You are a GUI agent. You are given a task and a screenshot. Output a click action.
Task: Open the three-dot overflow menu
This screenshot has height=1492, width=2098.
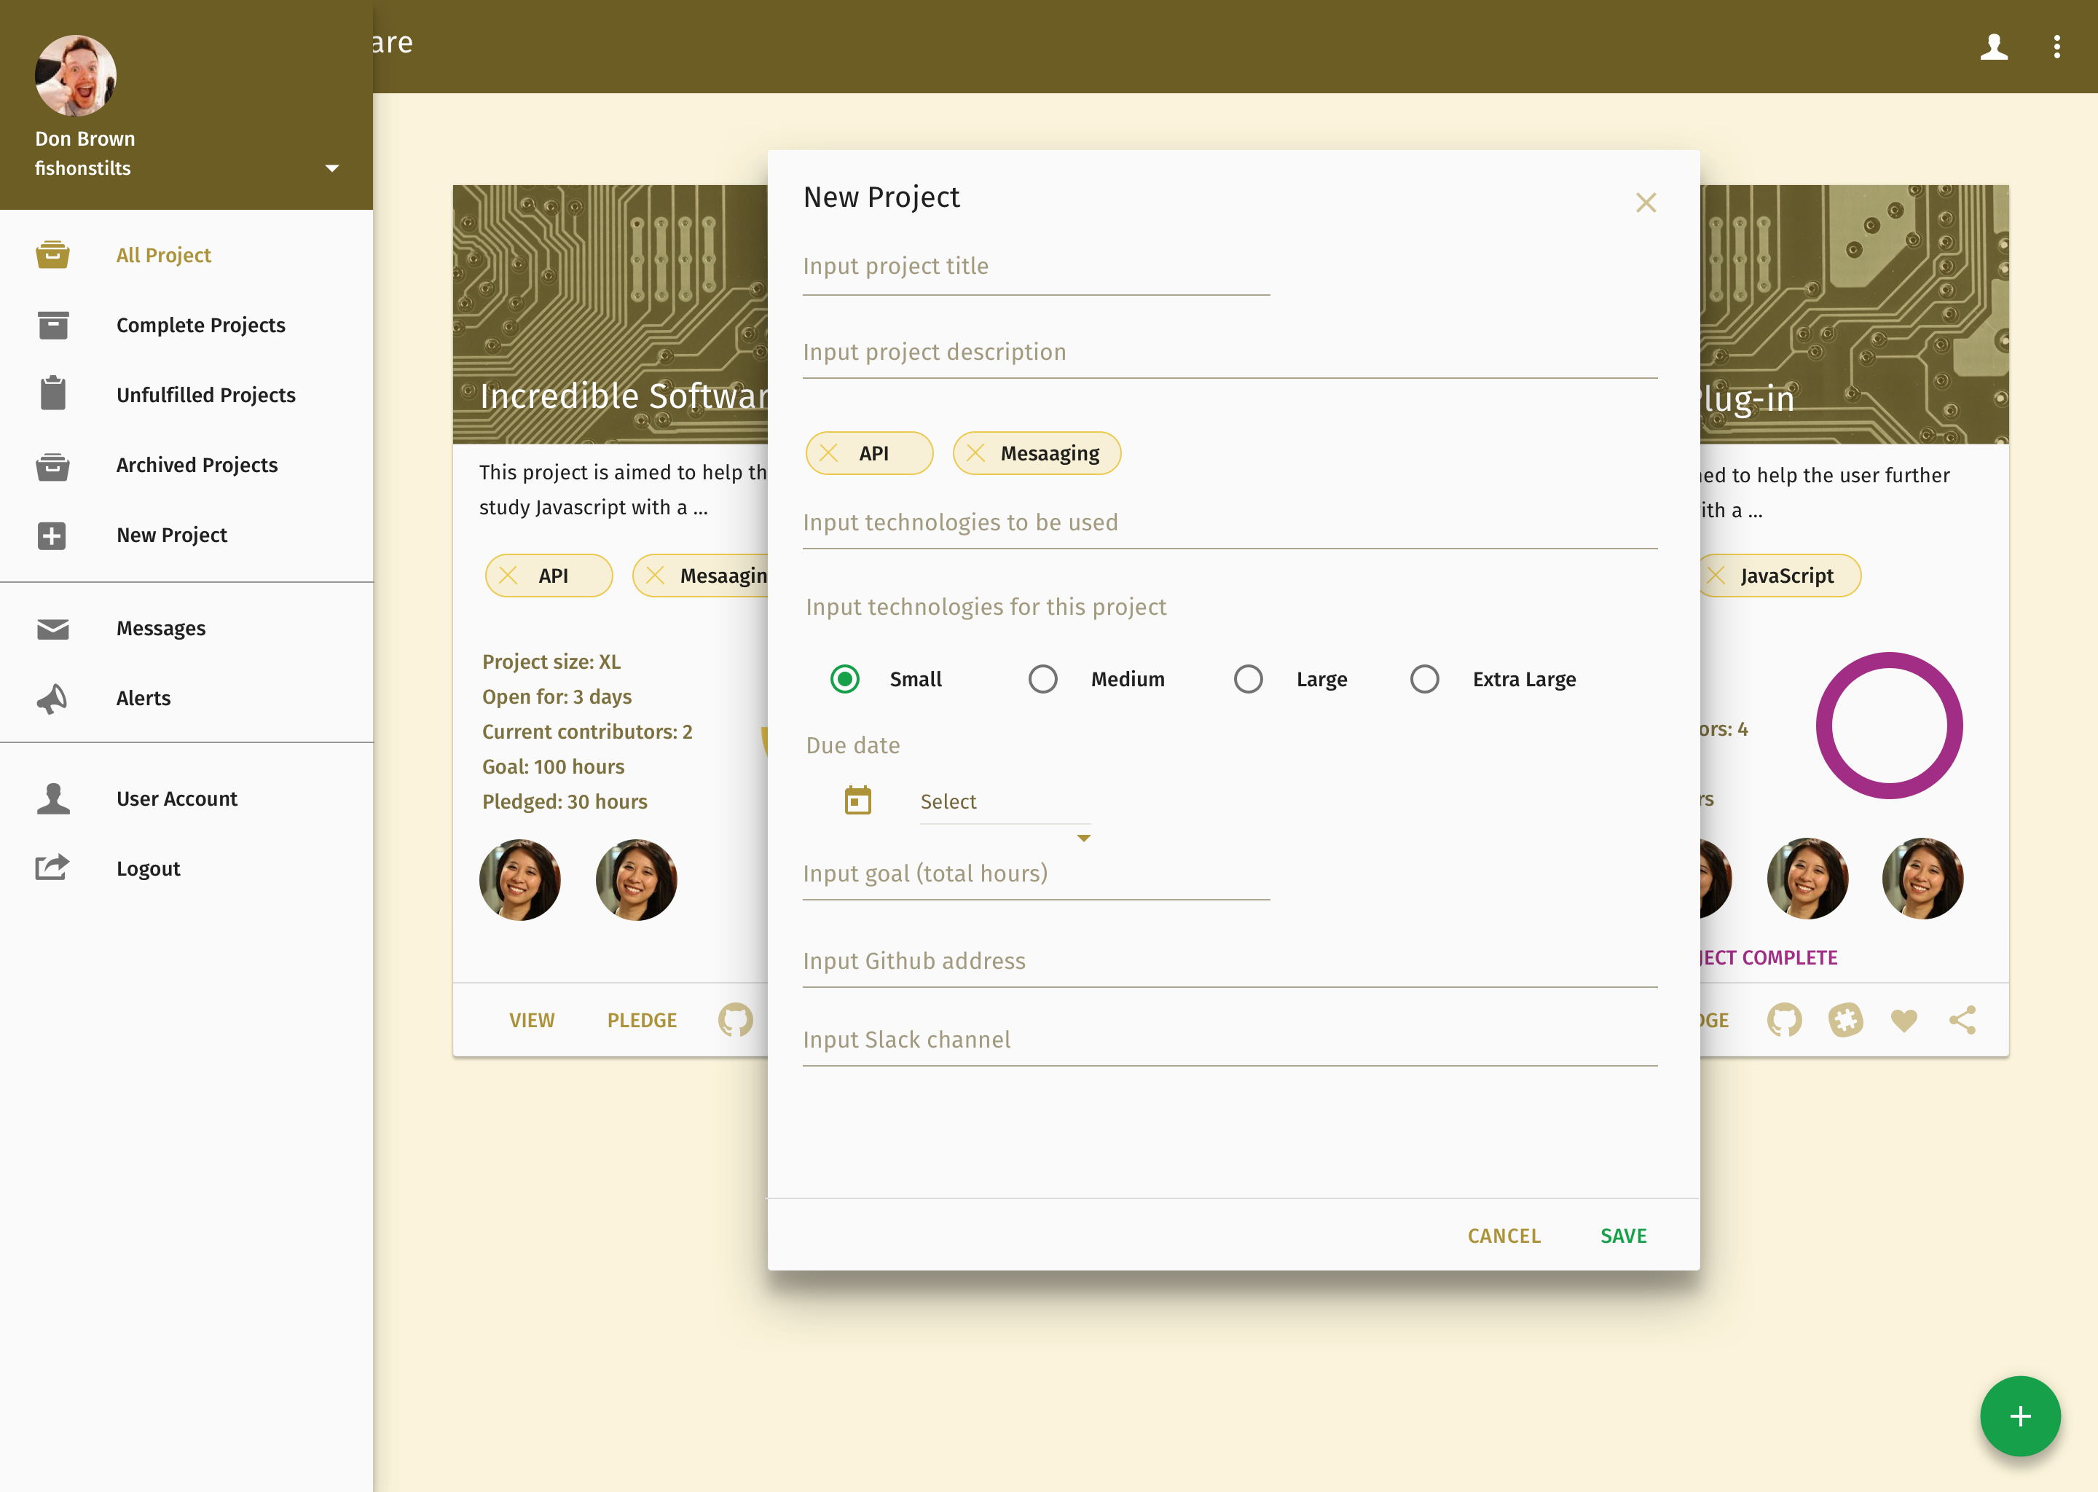(2056, 47)
